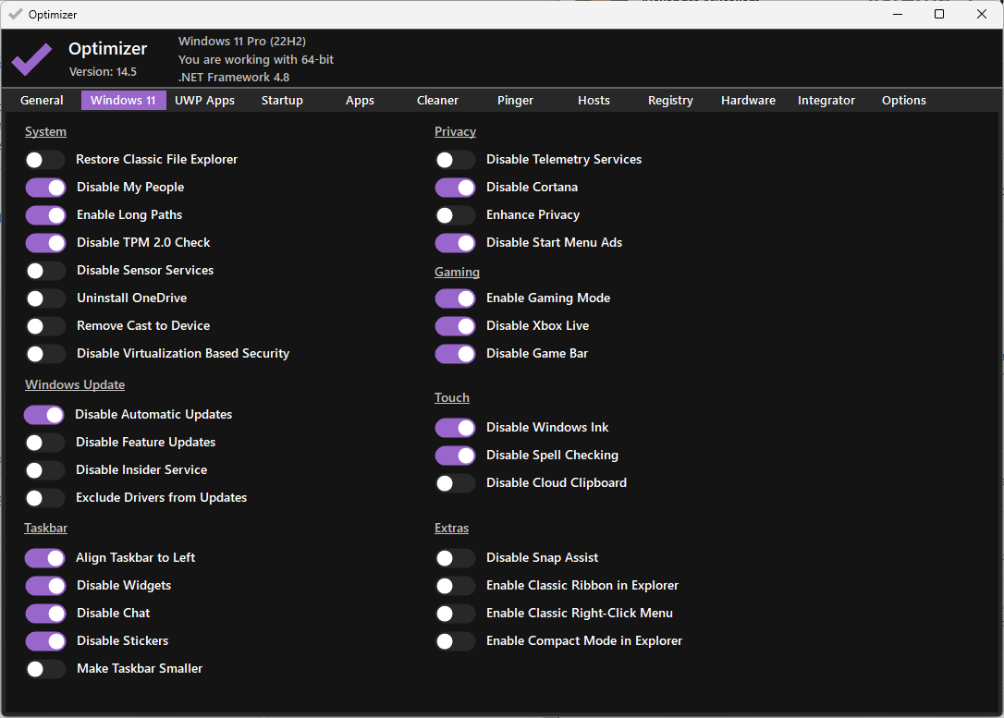The width and height of the screenshot is (1004, 718).
Task: Toggle Disable Snap Assist switch
Action: 455,558
